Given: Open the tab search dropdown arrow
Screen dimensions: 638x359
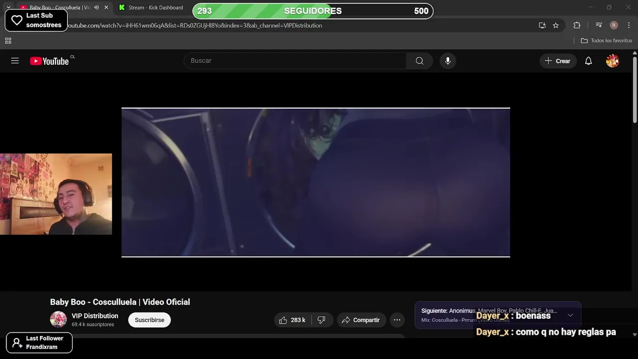Looking at the screenshot, I should [x=8, y=7].
